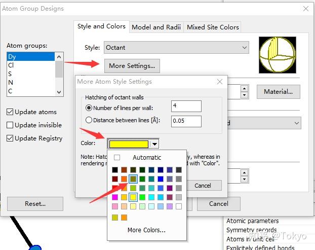Choose the olive color swatch
Image resolution: width=315 pixels, height=250 pixels.
coord(133,179)
